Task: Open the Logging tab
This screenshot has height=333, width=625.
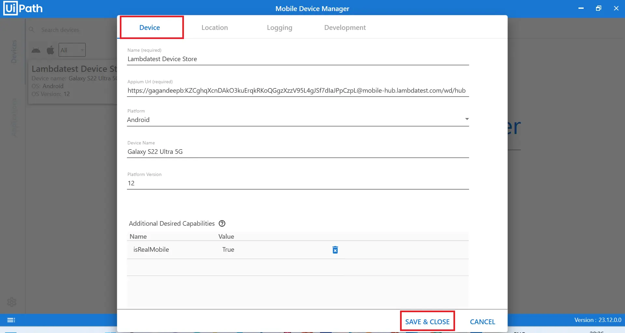Action: pos(279,28)
